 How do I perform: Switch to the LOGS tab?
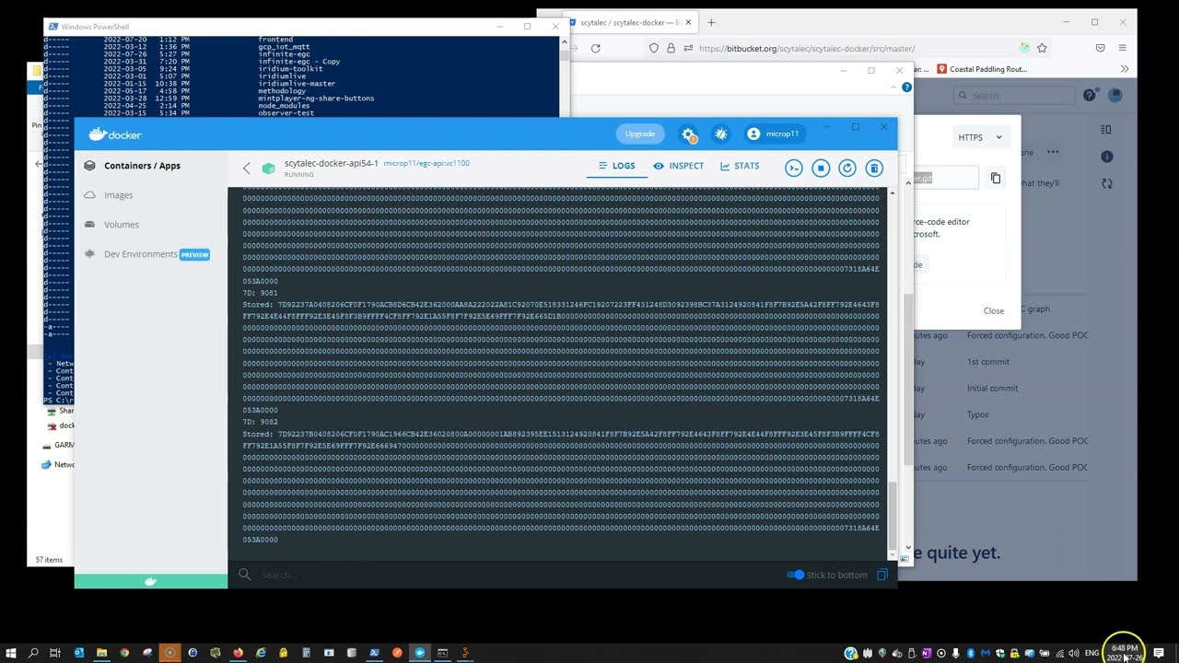coord(616,166)
